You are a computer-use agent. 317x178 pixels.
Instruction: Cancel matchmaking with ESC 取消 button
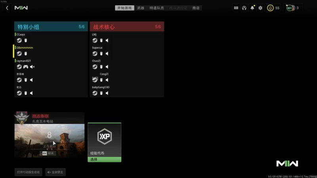pos(48,153)
